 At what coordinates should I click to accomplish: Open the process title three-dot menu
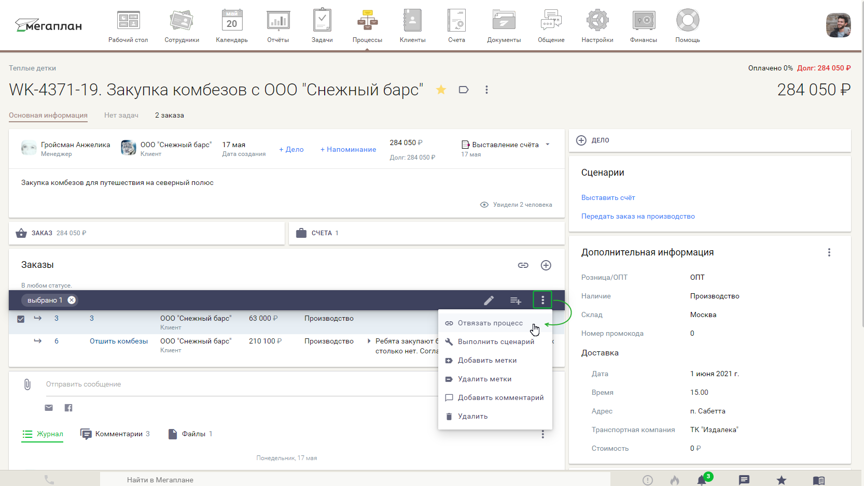[x=486, y=90]
